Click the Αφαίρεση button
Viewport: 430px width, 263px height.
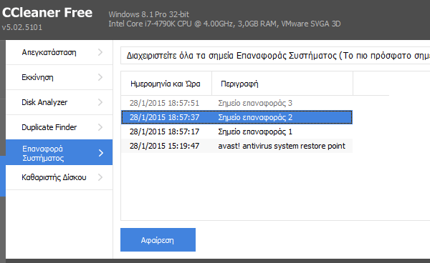(x=158, y=239)
